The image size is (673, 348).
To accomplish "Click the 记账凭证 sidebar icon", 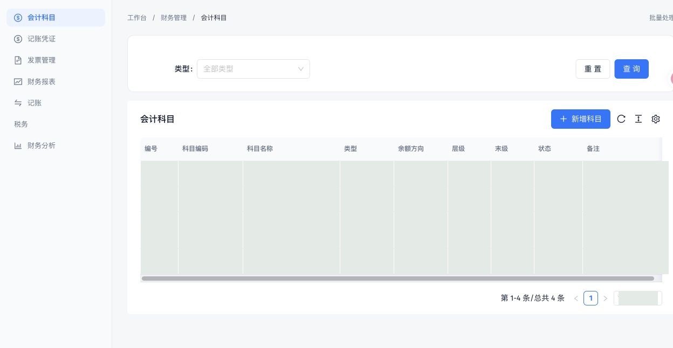I will point(18,39).
